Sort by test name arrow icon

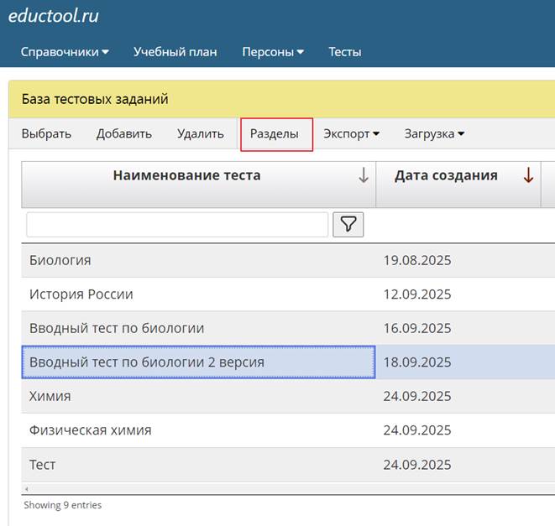[363, 176]
